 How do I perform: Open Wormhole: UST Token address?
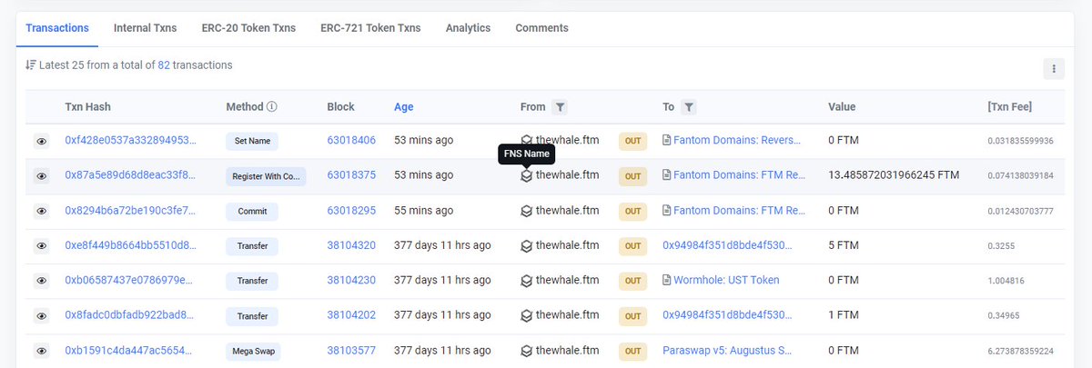[x=726, y=281]
